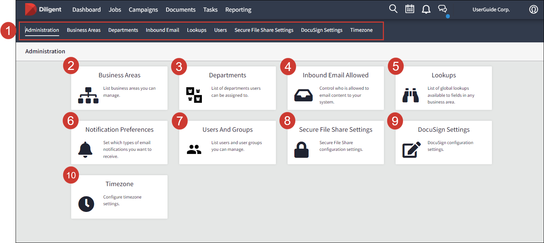Go to Reporting in the top navigation
This screenshot has height=243, width=544.
click(x=238, y=10)
